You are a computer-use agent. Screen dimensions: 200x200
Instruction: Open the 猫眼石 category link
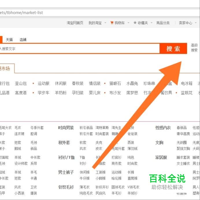point(115,84)
